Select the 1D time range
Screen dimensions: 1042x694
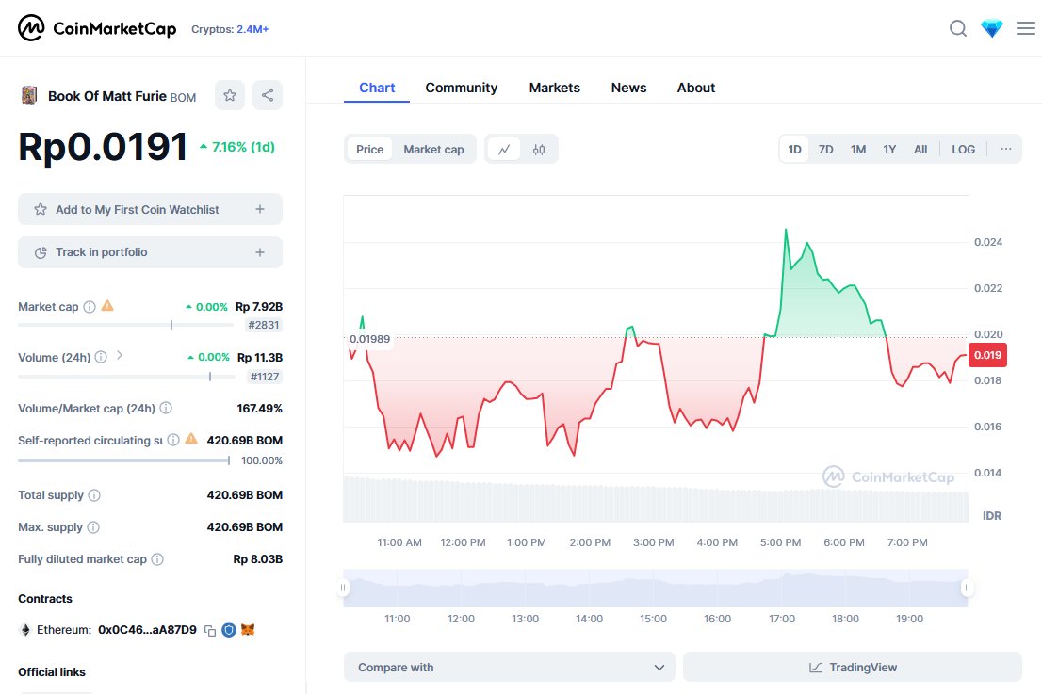pos(795,150)
